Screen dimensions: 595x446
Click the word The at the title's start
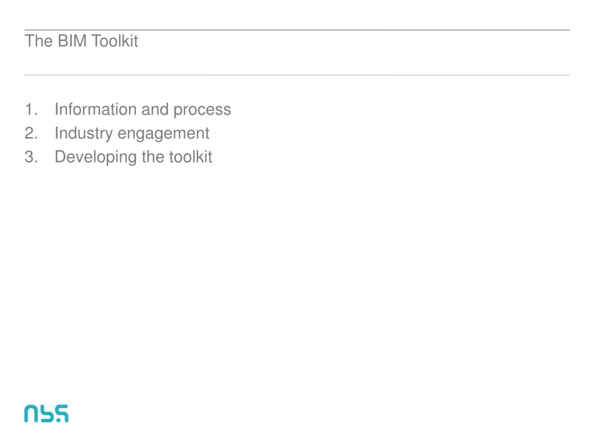[39, 41]
